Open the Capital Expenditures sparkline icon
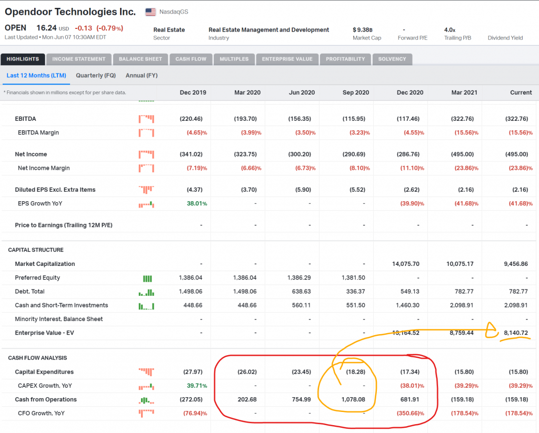 tap(146, 372)
